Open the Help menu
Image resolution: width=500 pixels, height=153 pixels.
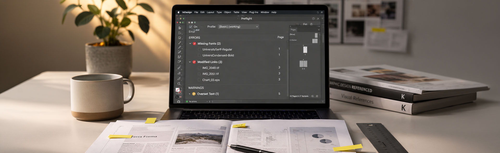274,12
